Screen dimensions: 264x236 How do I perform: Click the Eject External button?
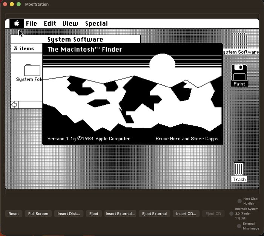point(154,214)
